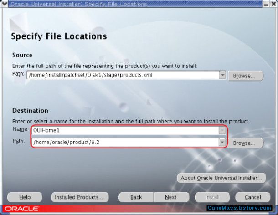This screenshot has width=278, height=215.
Task: Expand the Source path dropdown arrow
Action: pyautogui.click(x=222, y=75)
